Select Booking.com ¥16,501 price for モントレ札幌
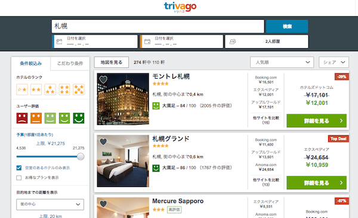This screenshot has width=358, height=218. coord(266,80)
